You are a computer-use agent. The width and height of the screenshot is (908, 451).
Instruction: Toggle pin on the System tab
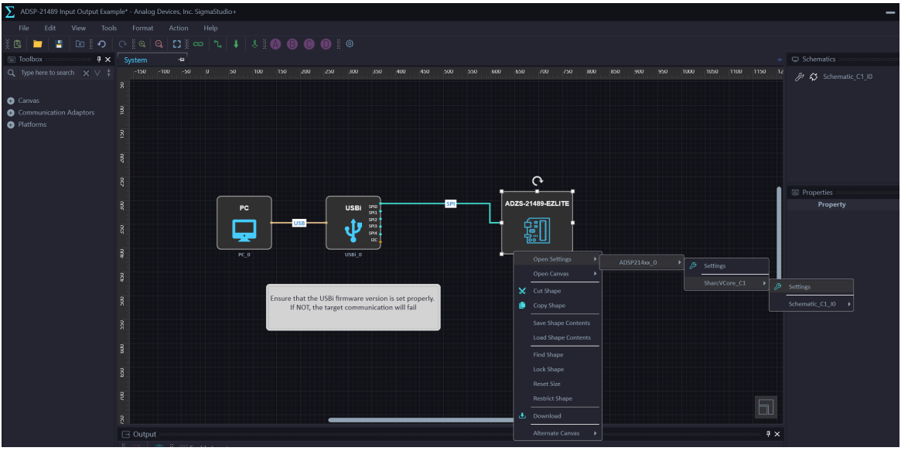coord(181,60)
